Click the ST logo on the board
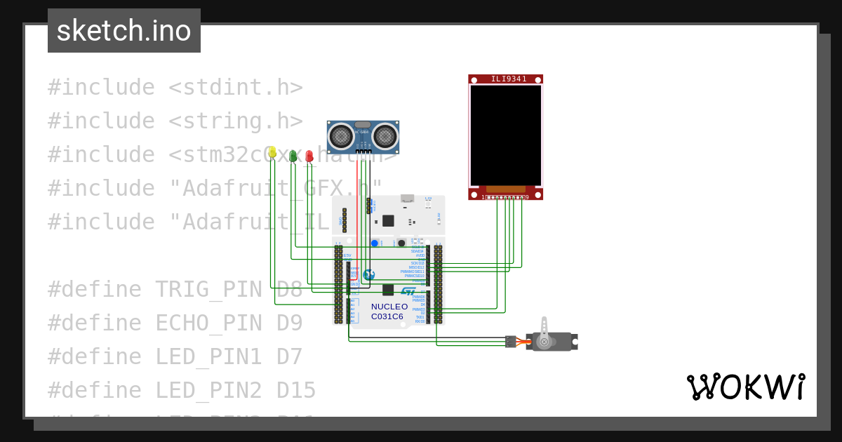The image size is (842, 442). tap(408, 291)
